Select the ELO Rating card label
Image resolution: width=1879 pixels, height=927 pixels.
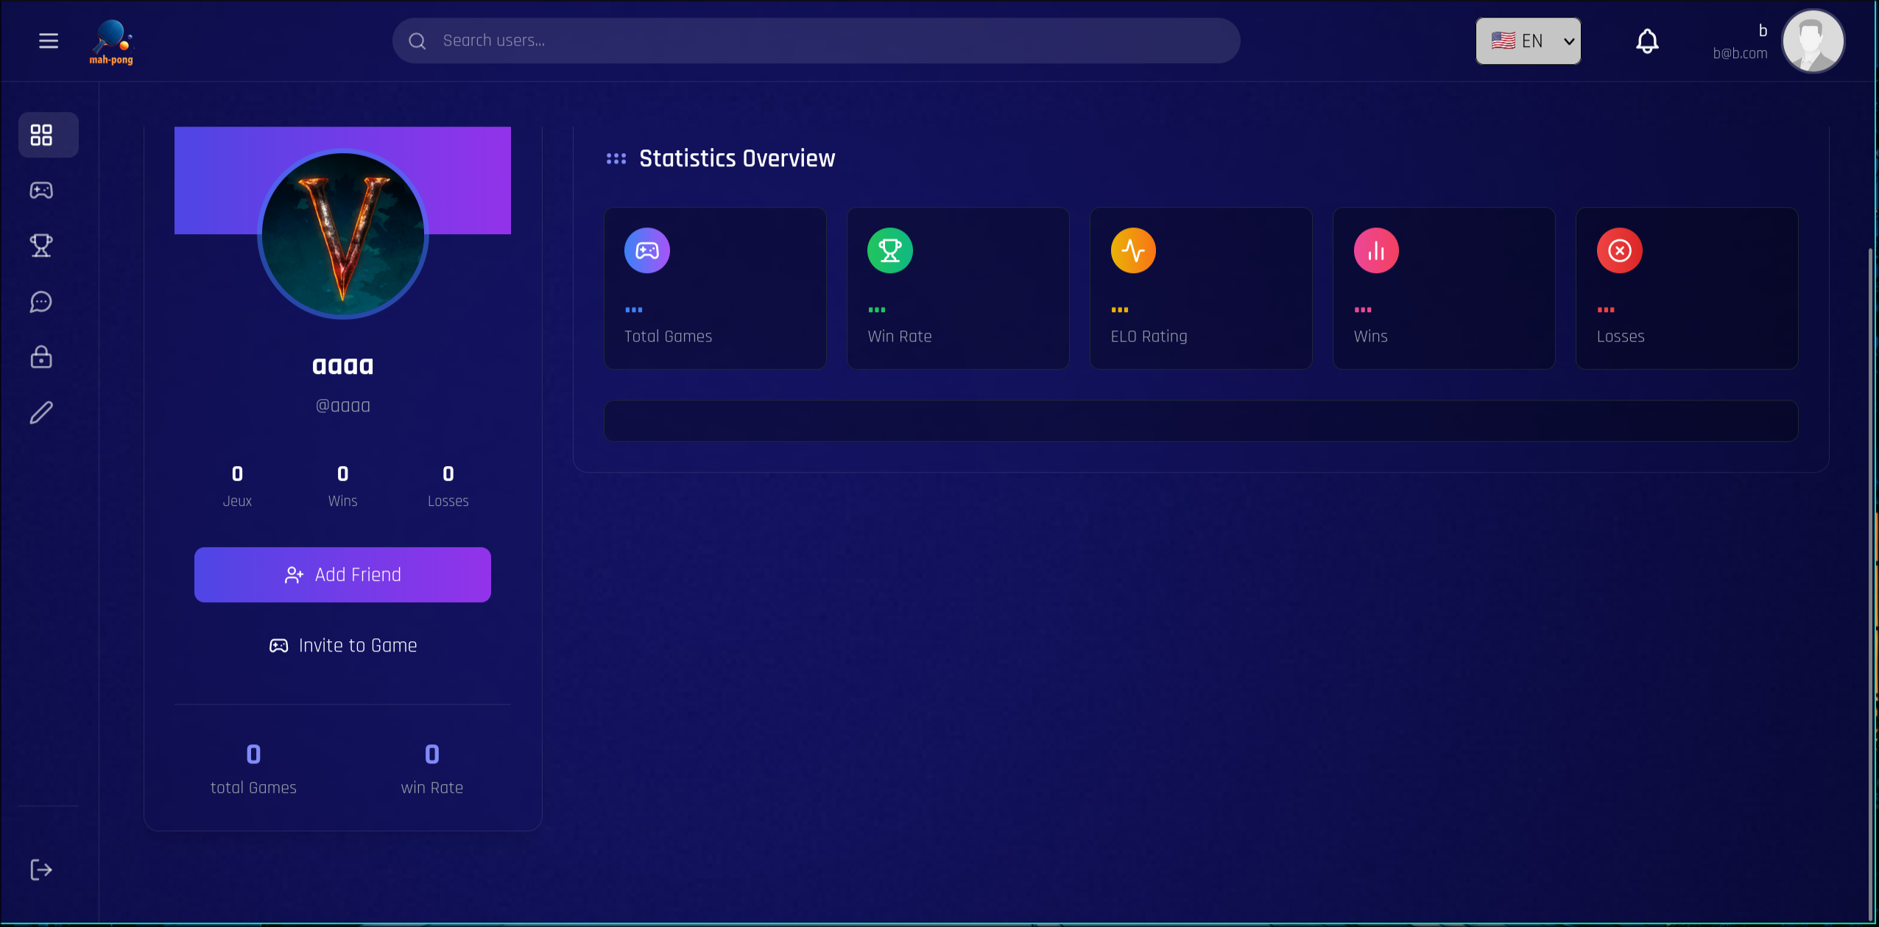pyautogui.click(x=1149, y=336)
